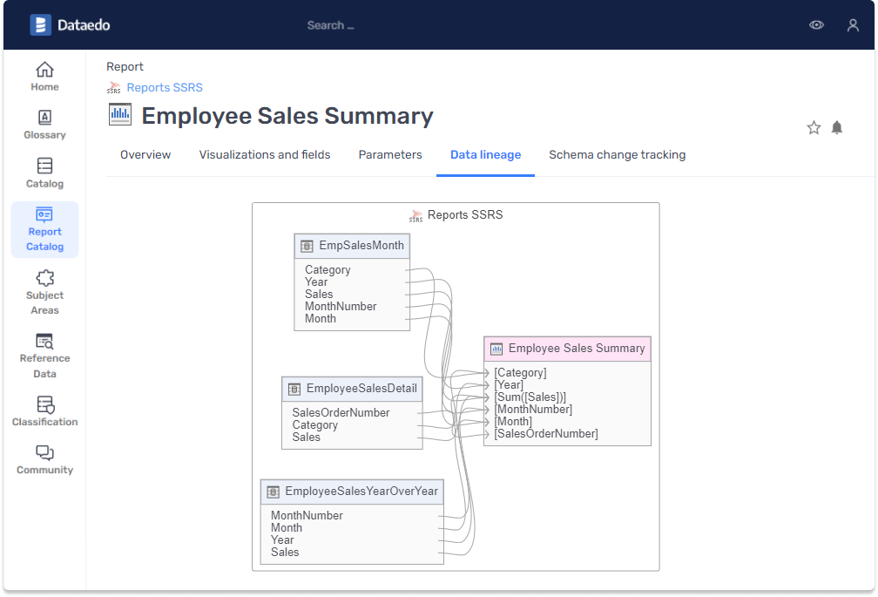Click the user profile icon
The width and height of the screenshot is (878, 597).
coord(853,25)
